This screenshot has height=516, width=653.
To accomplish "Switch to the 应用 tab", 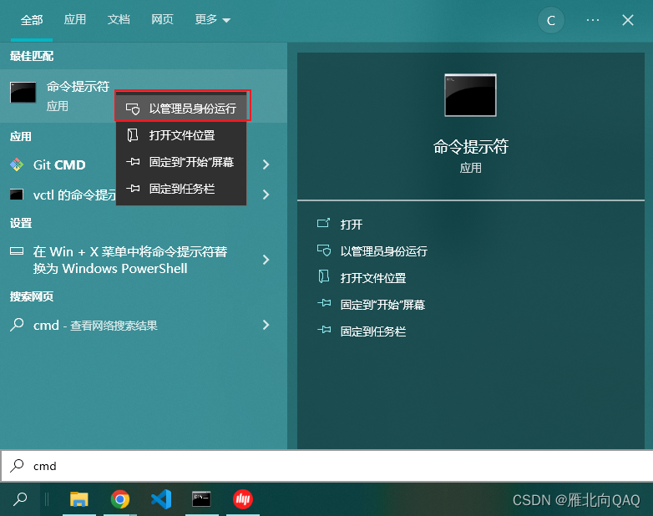I will [x=75, y=19].
